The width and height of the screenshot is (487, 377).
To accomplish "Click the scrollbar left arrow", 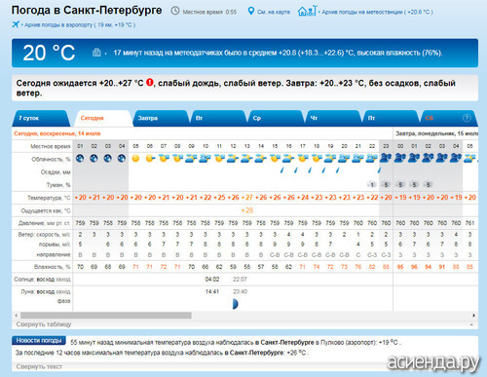I will (17, 316).
